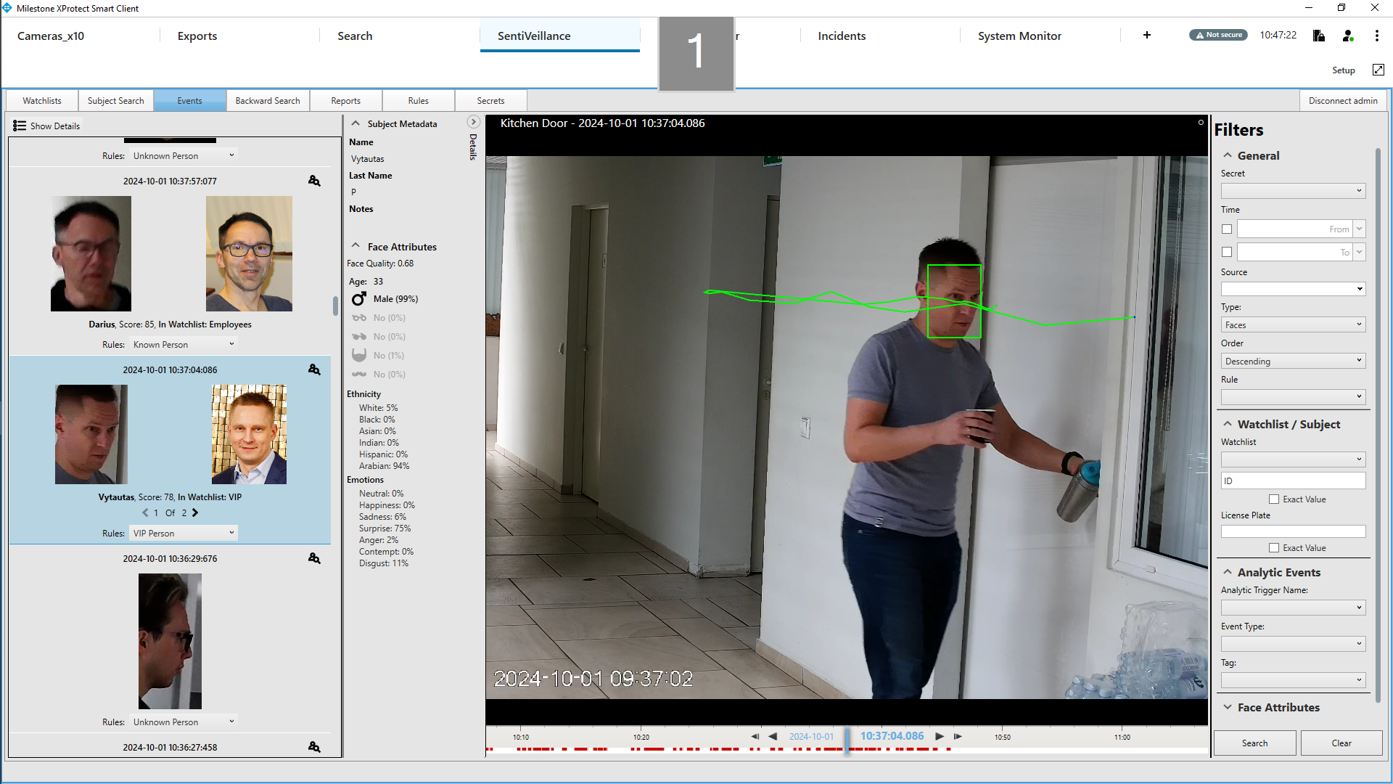The height and width of the screenshot is (784, 1393).
Task: Collapse Subject Metadata section
Action: pyautogui.click(x=356, y=123)
